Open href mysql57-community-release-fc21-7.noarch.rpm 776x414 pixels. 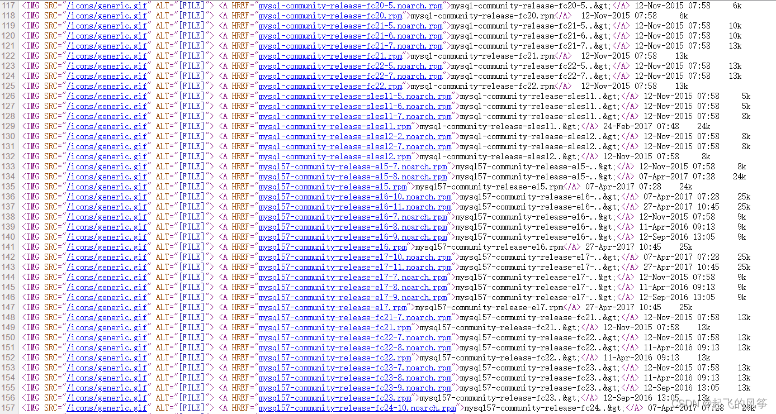[x=355, y=317]
